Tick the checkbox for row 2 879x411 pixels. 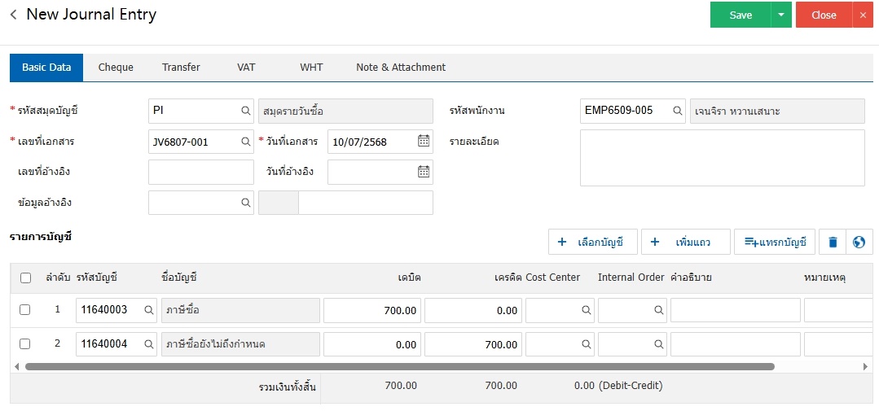[x=25, y=343]
